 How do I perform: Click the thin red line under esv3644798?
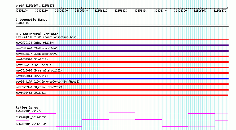click(122, 40)
